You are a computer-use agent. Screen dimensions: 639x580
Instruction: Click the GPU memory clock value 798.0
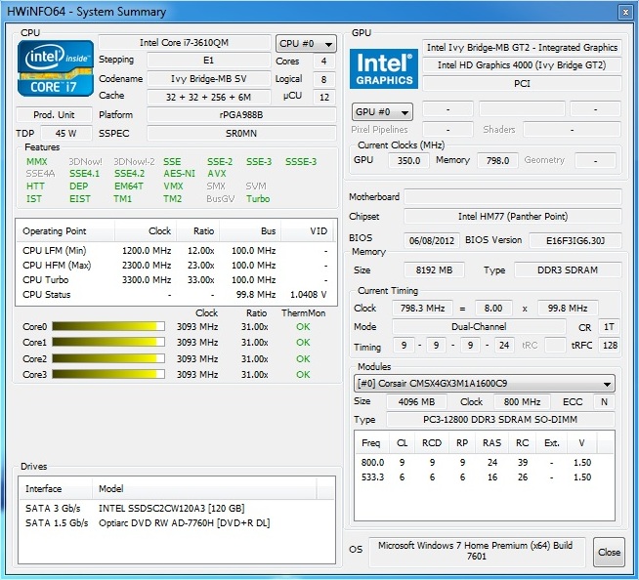click(497, 160)
